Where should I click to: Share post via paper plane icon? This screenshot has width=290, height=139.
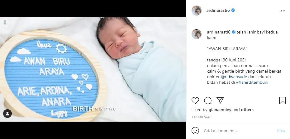(x=220, y=100)
